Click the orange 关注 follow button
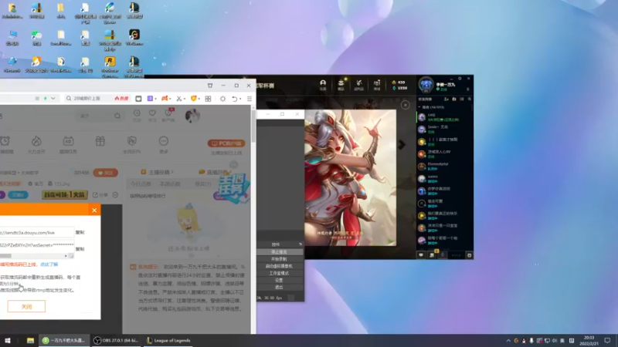The height and width of the screenshot is (347, 618). [x=105, y=173]
